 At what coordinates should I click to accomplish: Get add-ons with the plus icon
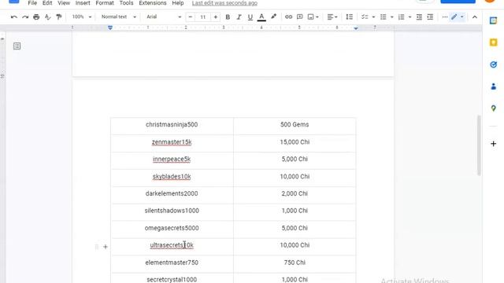click(493, 143)
